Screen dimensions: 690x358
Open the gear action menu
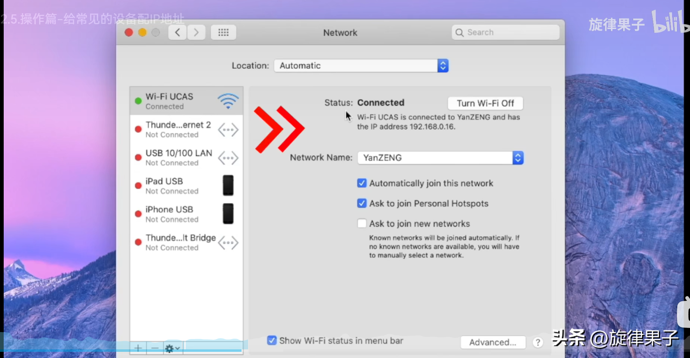point(172,348)
